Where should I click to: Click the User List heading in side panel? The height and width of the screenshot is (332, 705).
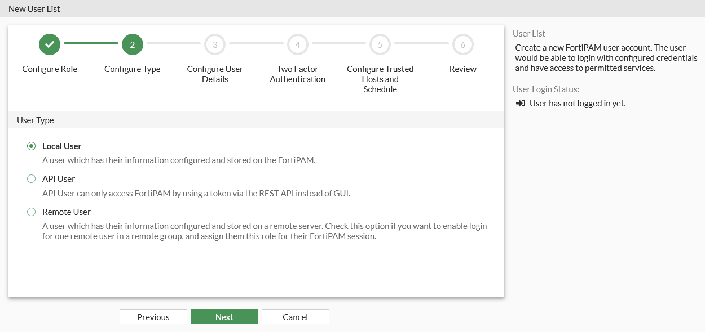528,33
